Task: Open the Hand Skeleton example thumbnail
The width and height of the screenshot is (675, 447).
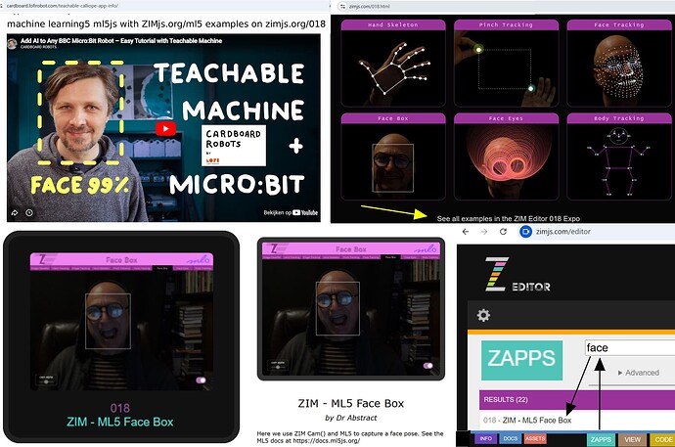Action: pos(393,64)
